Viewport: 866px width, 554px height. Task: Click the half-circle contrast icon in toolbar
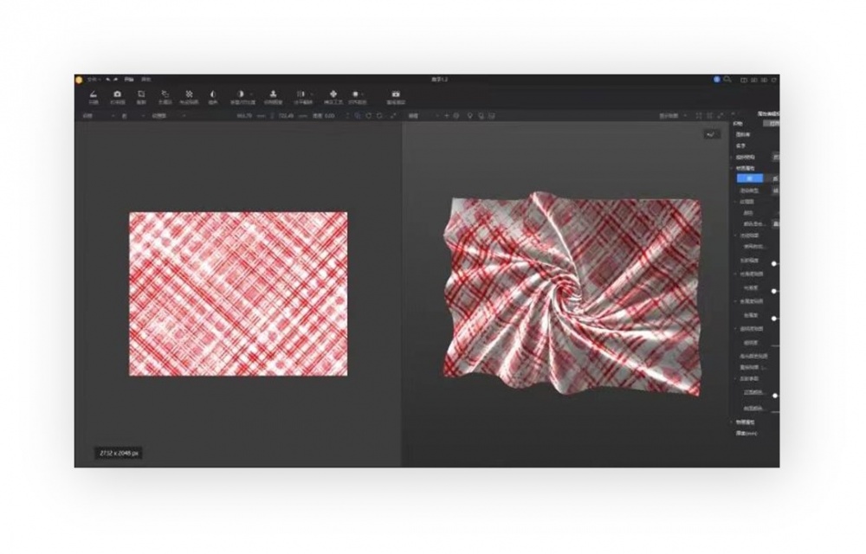pos(213,93)
